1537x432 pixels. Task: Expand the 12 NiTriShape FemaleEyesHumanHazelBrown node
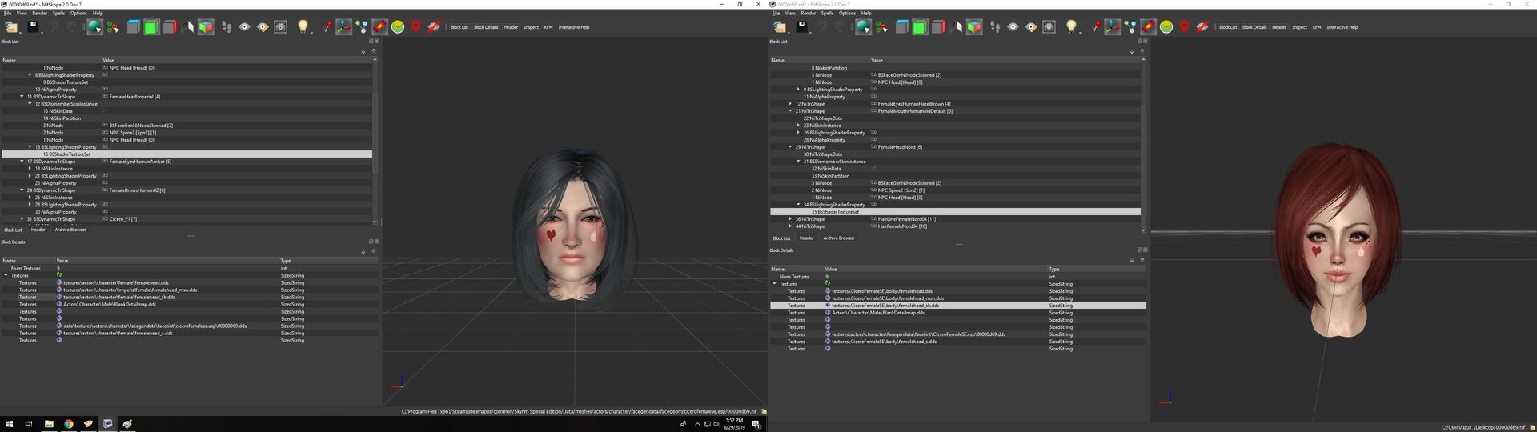(790, 104)
